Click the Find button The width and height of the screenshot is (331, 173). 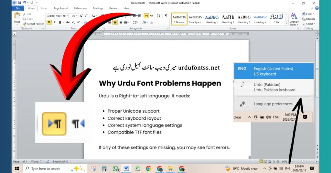(308, 14)
